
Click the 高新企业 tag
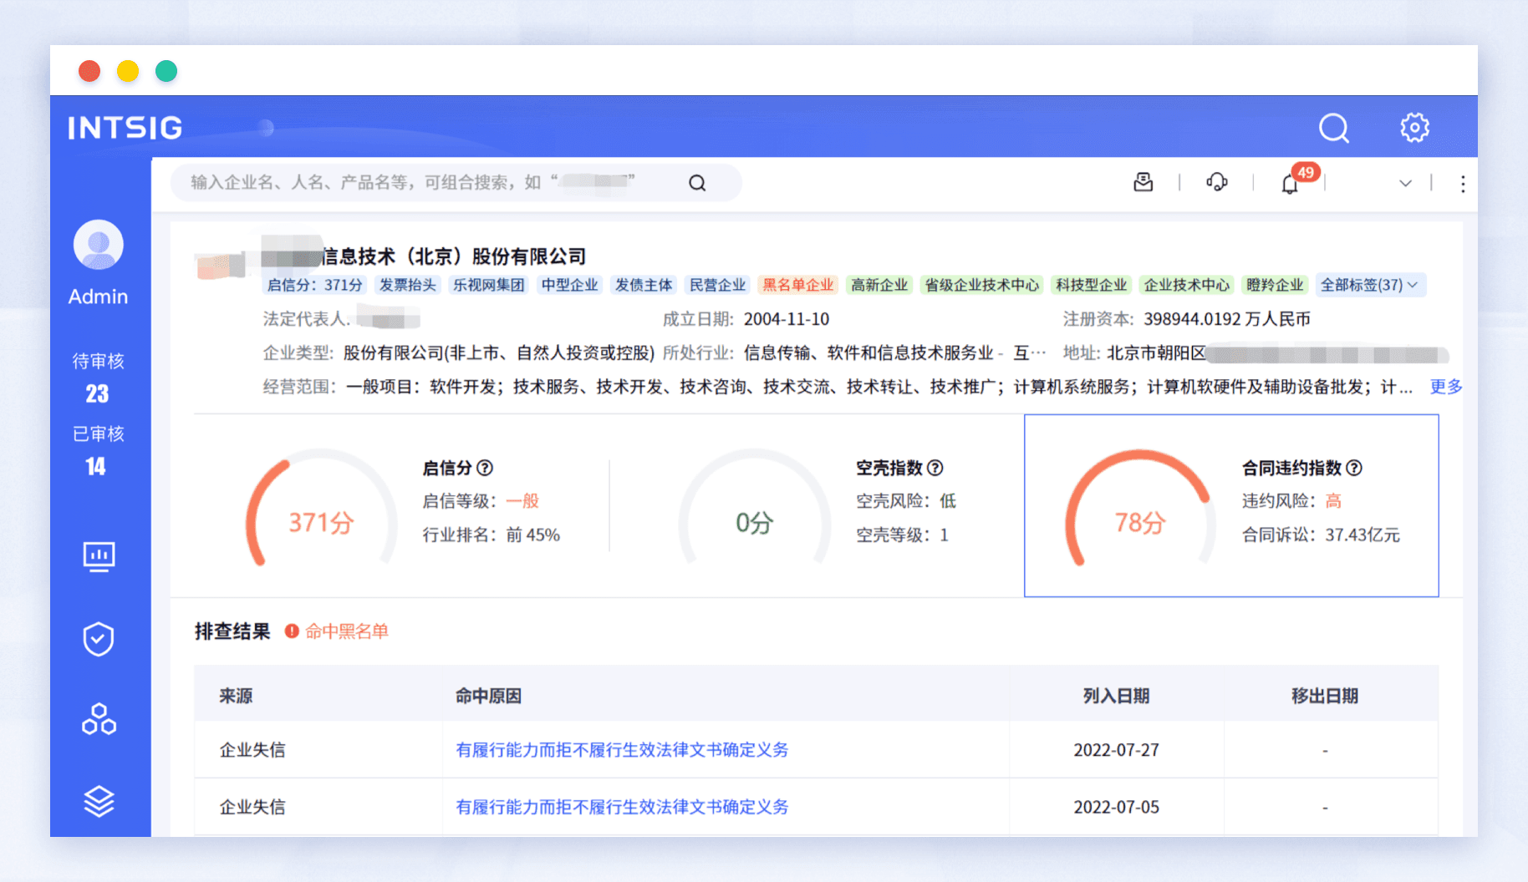879,285
